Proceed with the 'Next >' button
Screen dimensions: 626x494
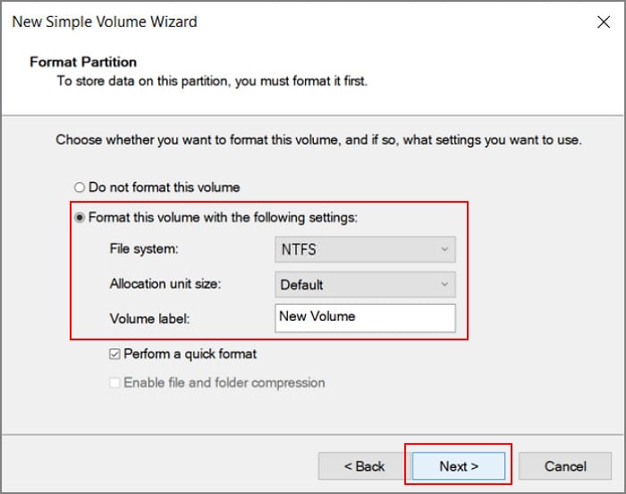tap(459, 466)
